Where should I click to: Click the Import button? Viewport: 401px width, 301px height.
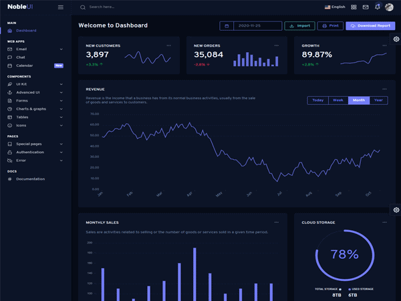pos(299,26)
